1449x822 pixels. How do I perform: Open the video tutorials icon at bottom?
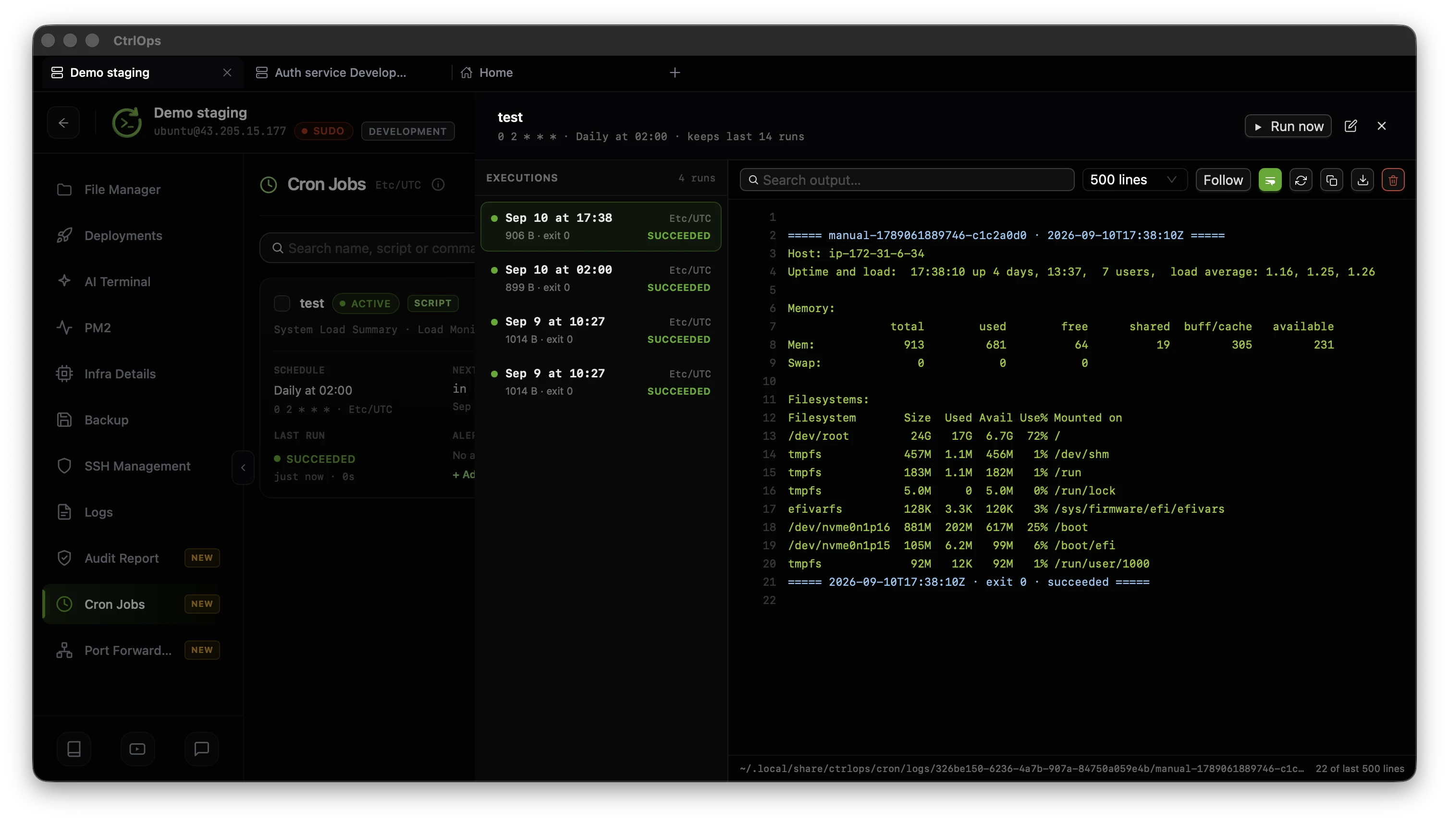tap(137, 749)
